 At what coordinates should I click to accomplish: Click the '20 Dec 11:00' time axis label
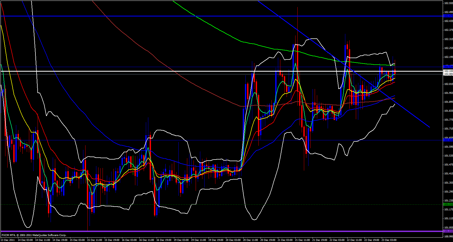click(251, 240)
